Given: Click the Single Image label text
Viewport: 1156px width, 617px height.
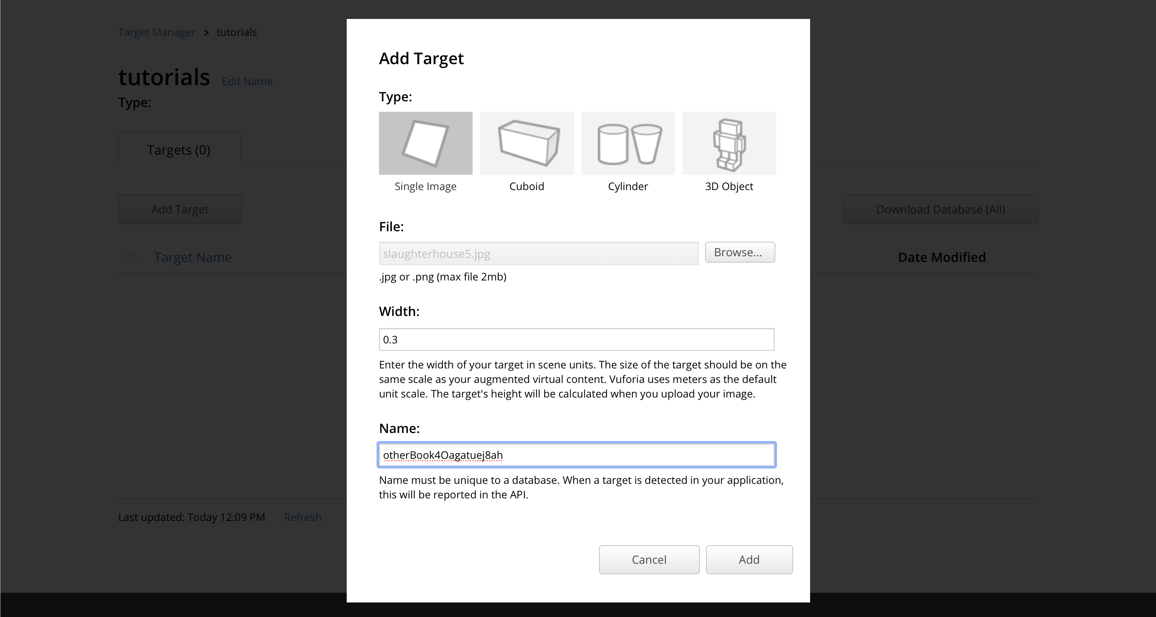Looking at the screenshot, I should pos(425,186).
